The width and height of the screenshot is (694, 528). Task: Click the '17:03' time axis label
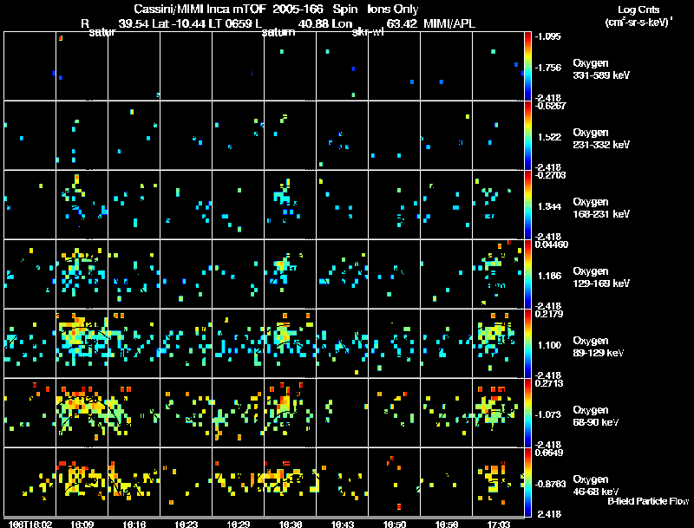[498, 524]
